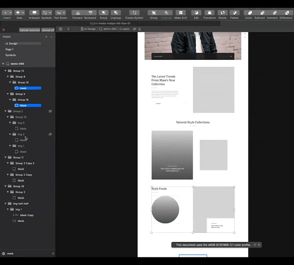Open help on color profile notice
The width and height of the screenshot is (294, 265).
[255, 245]
